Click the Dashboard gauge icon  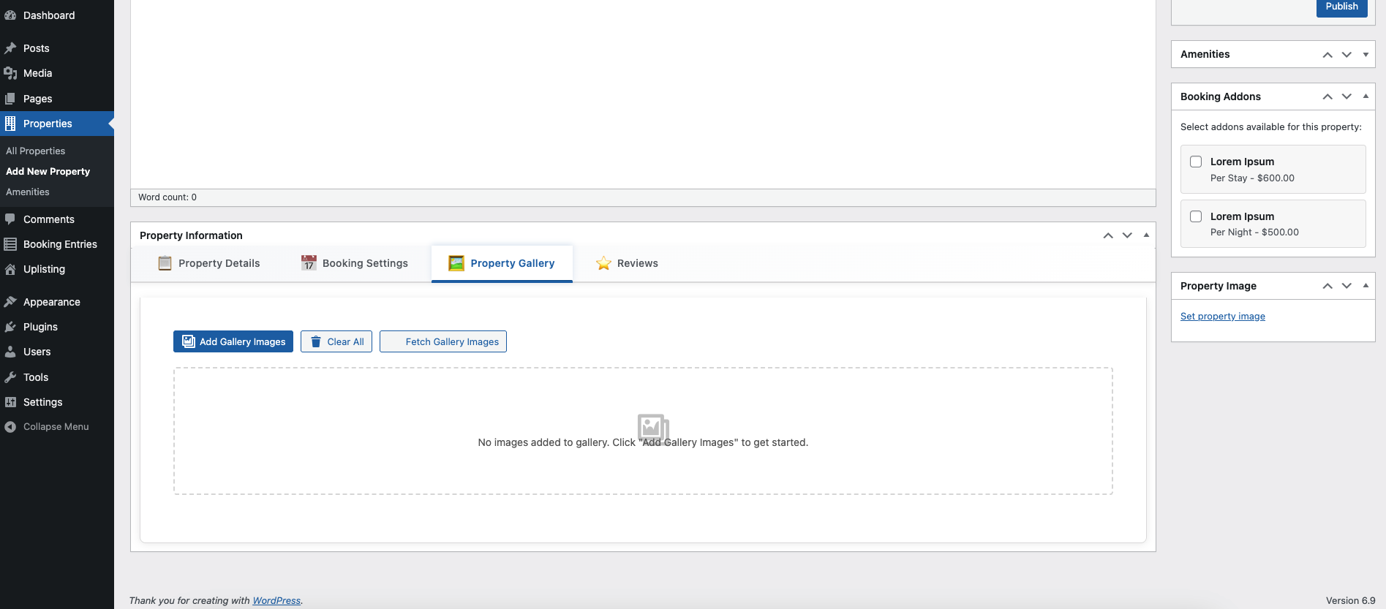pyautogui.click(x=10, y=15)
